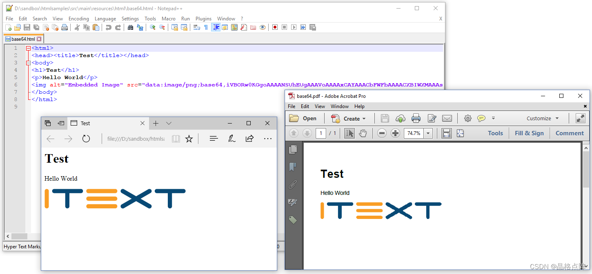Toggle fit width scrolling mode in Acrobat

click(447, 133)
